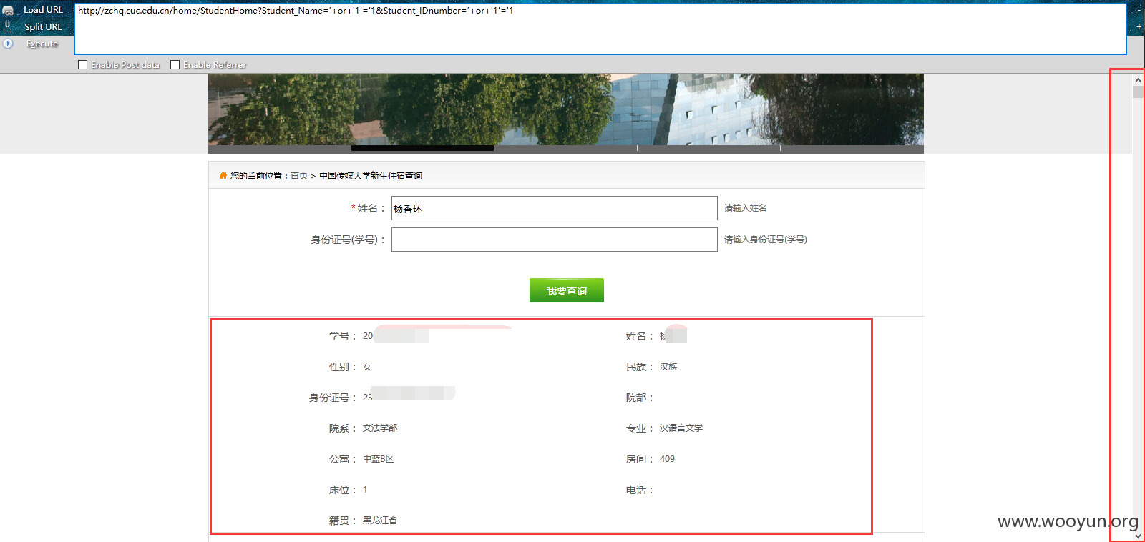Click the 床位 bed number value 1
This screenshot has width=1145, height=542.
point(365,490)
